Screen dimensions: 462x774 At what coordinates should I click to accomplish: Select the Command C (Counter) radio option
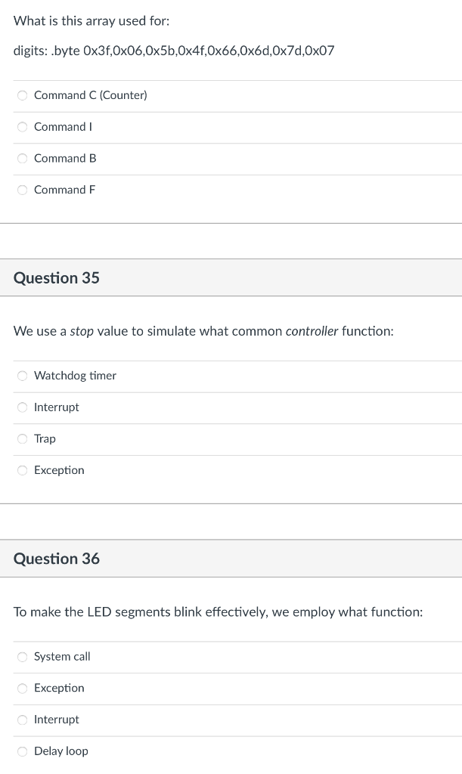tap(23, 95)
